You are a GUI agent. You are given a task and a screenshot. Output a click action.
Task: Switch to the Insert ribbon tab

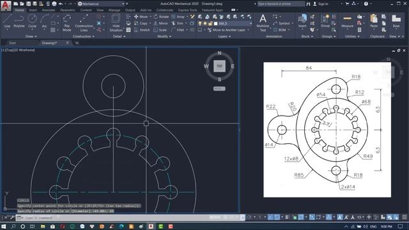33,10
